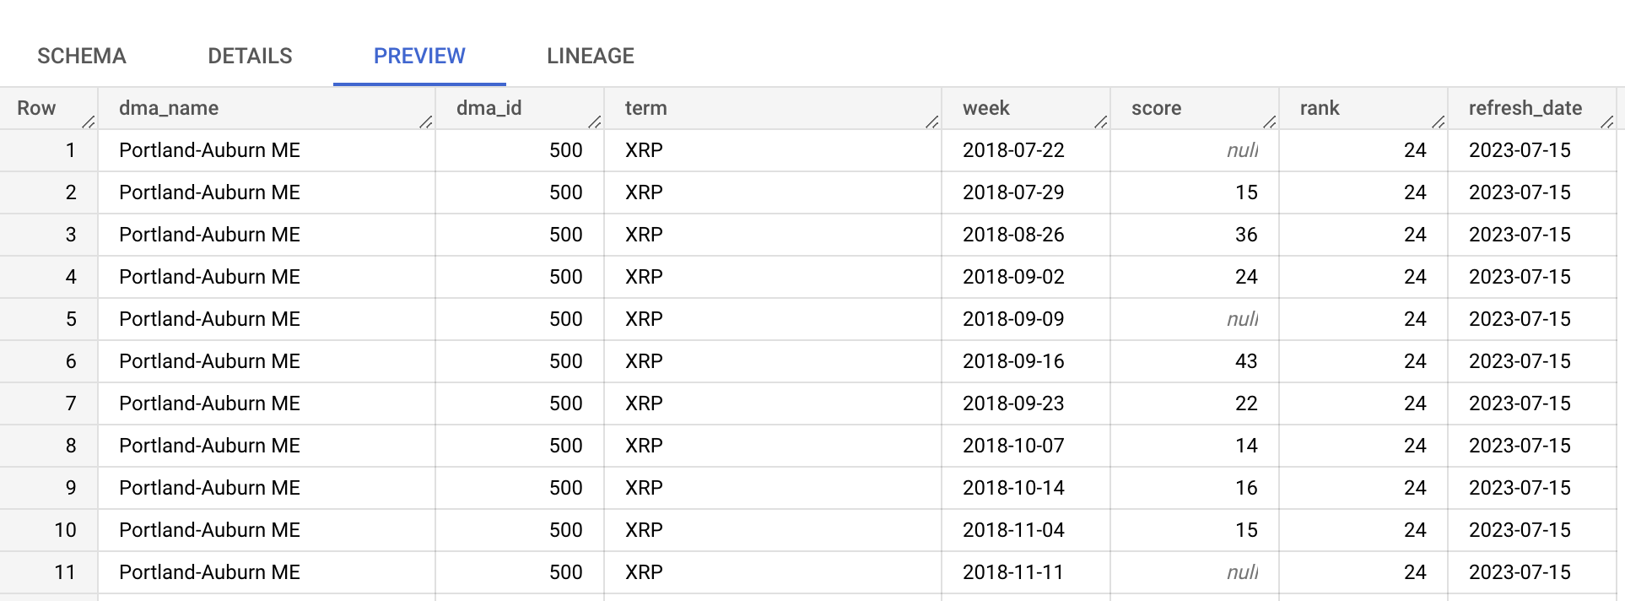Click the resize handle on score column
This screenshot has width=1625, height=601.
tap(1270, 122)
